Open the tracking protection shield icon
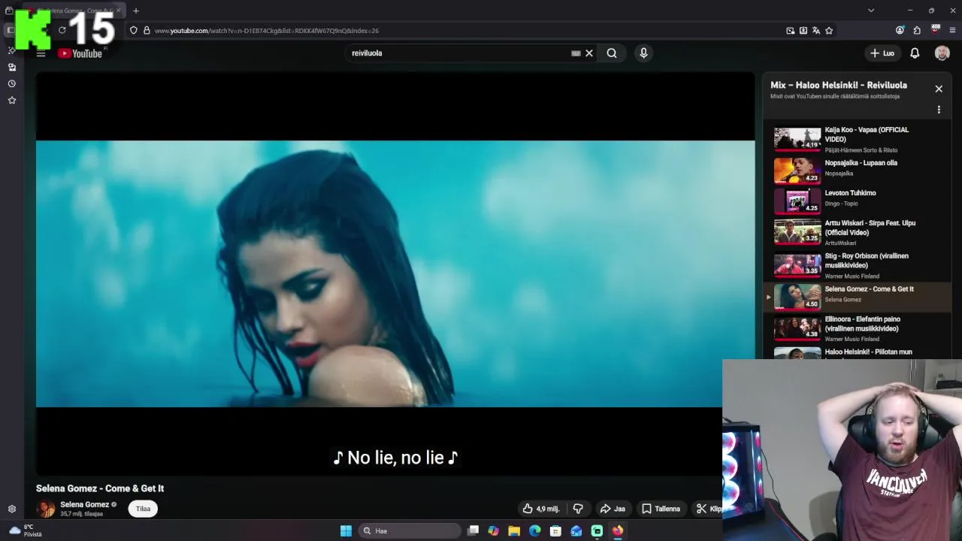962x541 pixels. [x=134, y=31]
